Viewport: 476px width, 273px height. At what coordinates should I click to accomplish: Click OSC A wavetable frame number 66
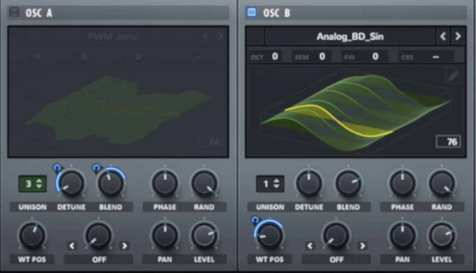point(211,142)
